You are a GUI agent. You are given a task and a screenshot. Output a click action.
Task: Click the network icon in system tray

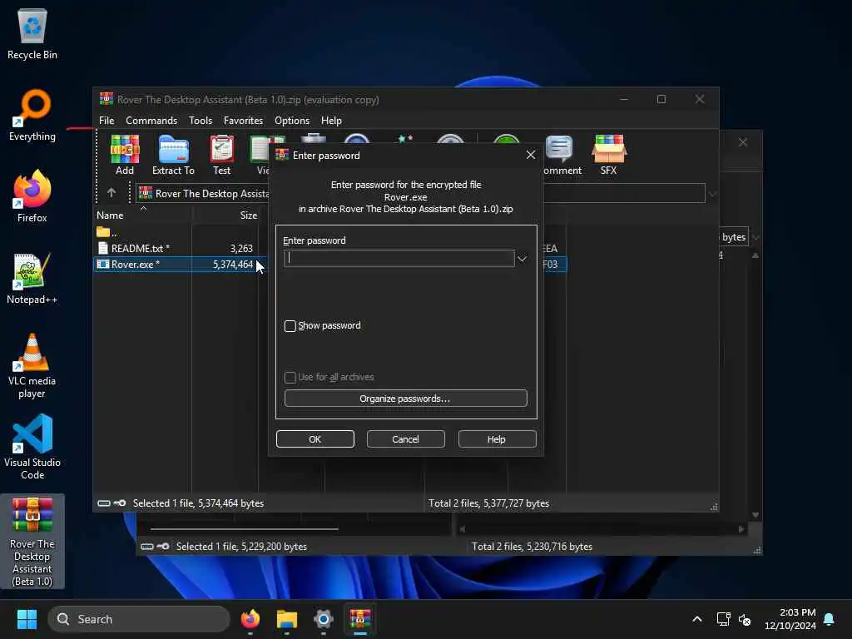point(723,619)
